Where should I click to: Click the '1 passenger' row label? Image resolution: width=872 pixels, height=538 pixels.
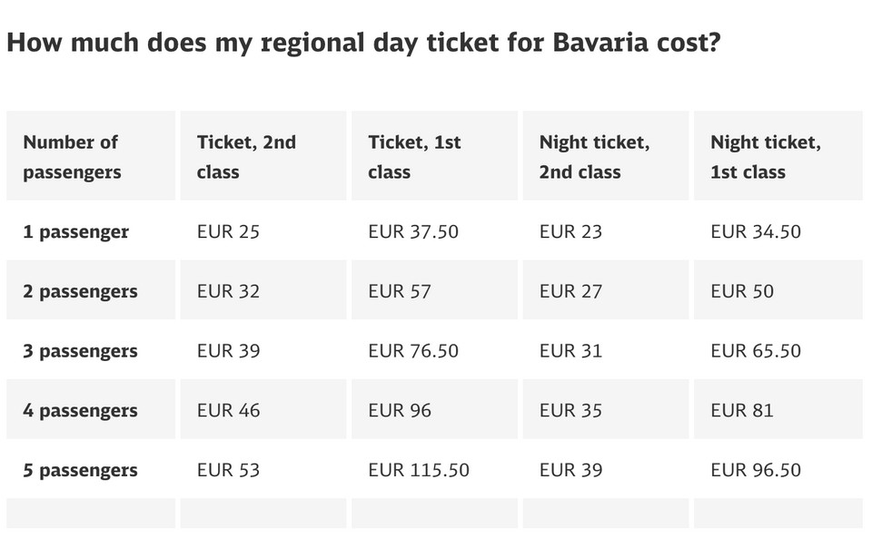point(76,231)
